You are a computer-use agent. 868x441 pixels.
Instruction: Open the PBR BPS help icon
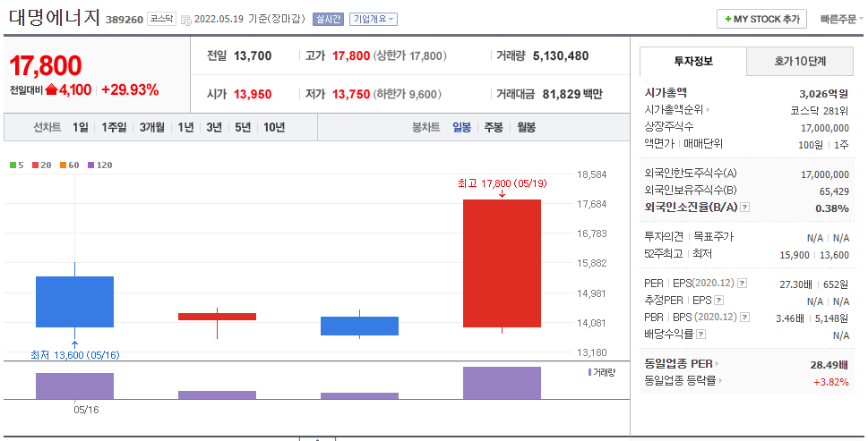(745, 318)
